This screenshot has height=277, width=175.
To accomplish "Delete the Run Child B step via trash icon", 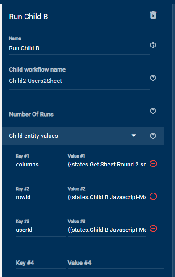I will [x=153, y=15].
